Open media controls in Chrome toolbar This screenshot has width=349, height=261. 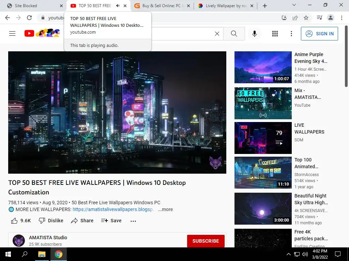point(319,18)
